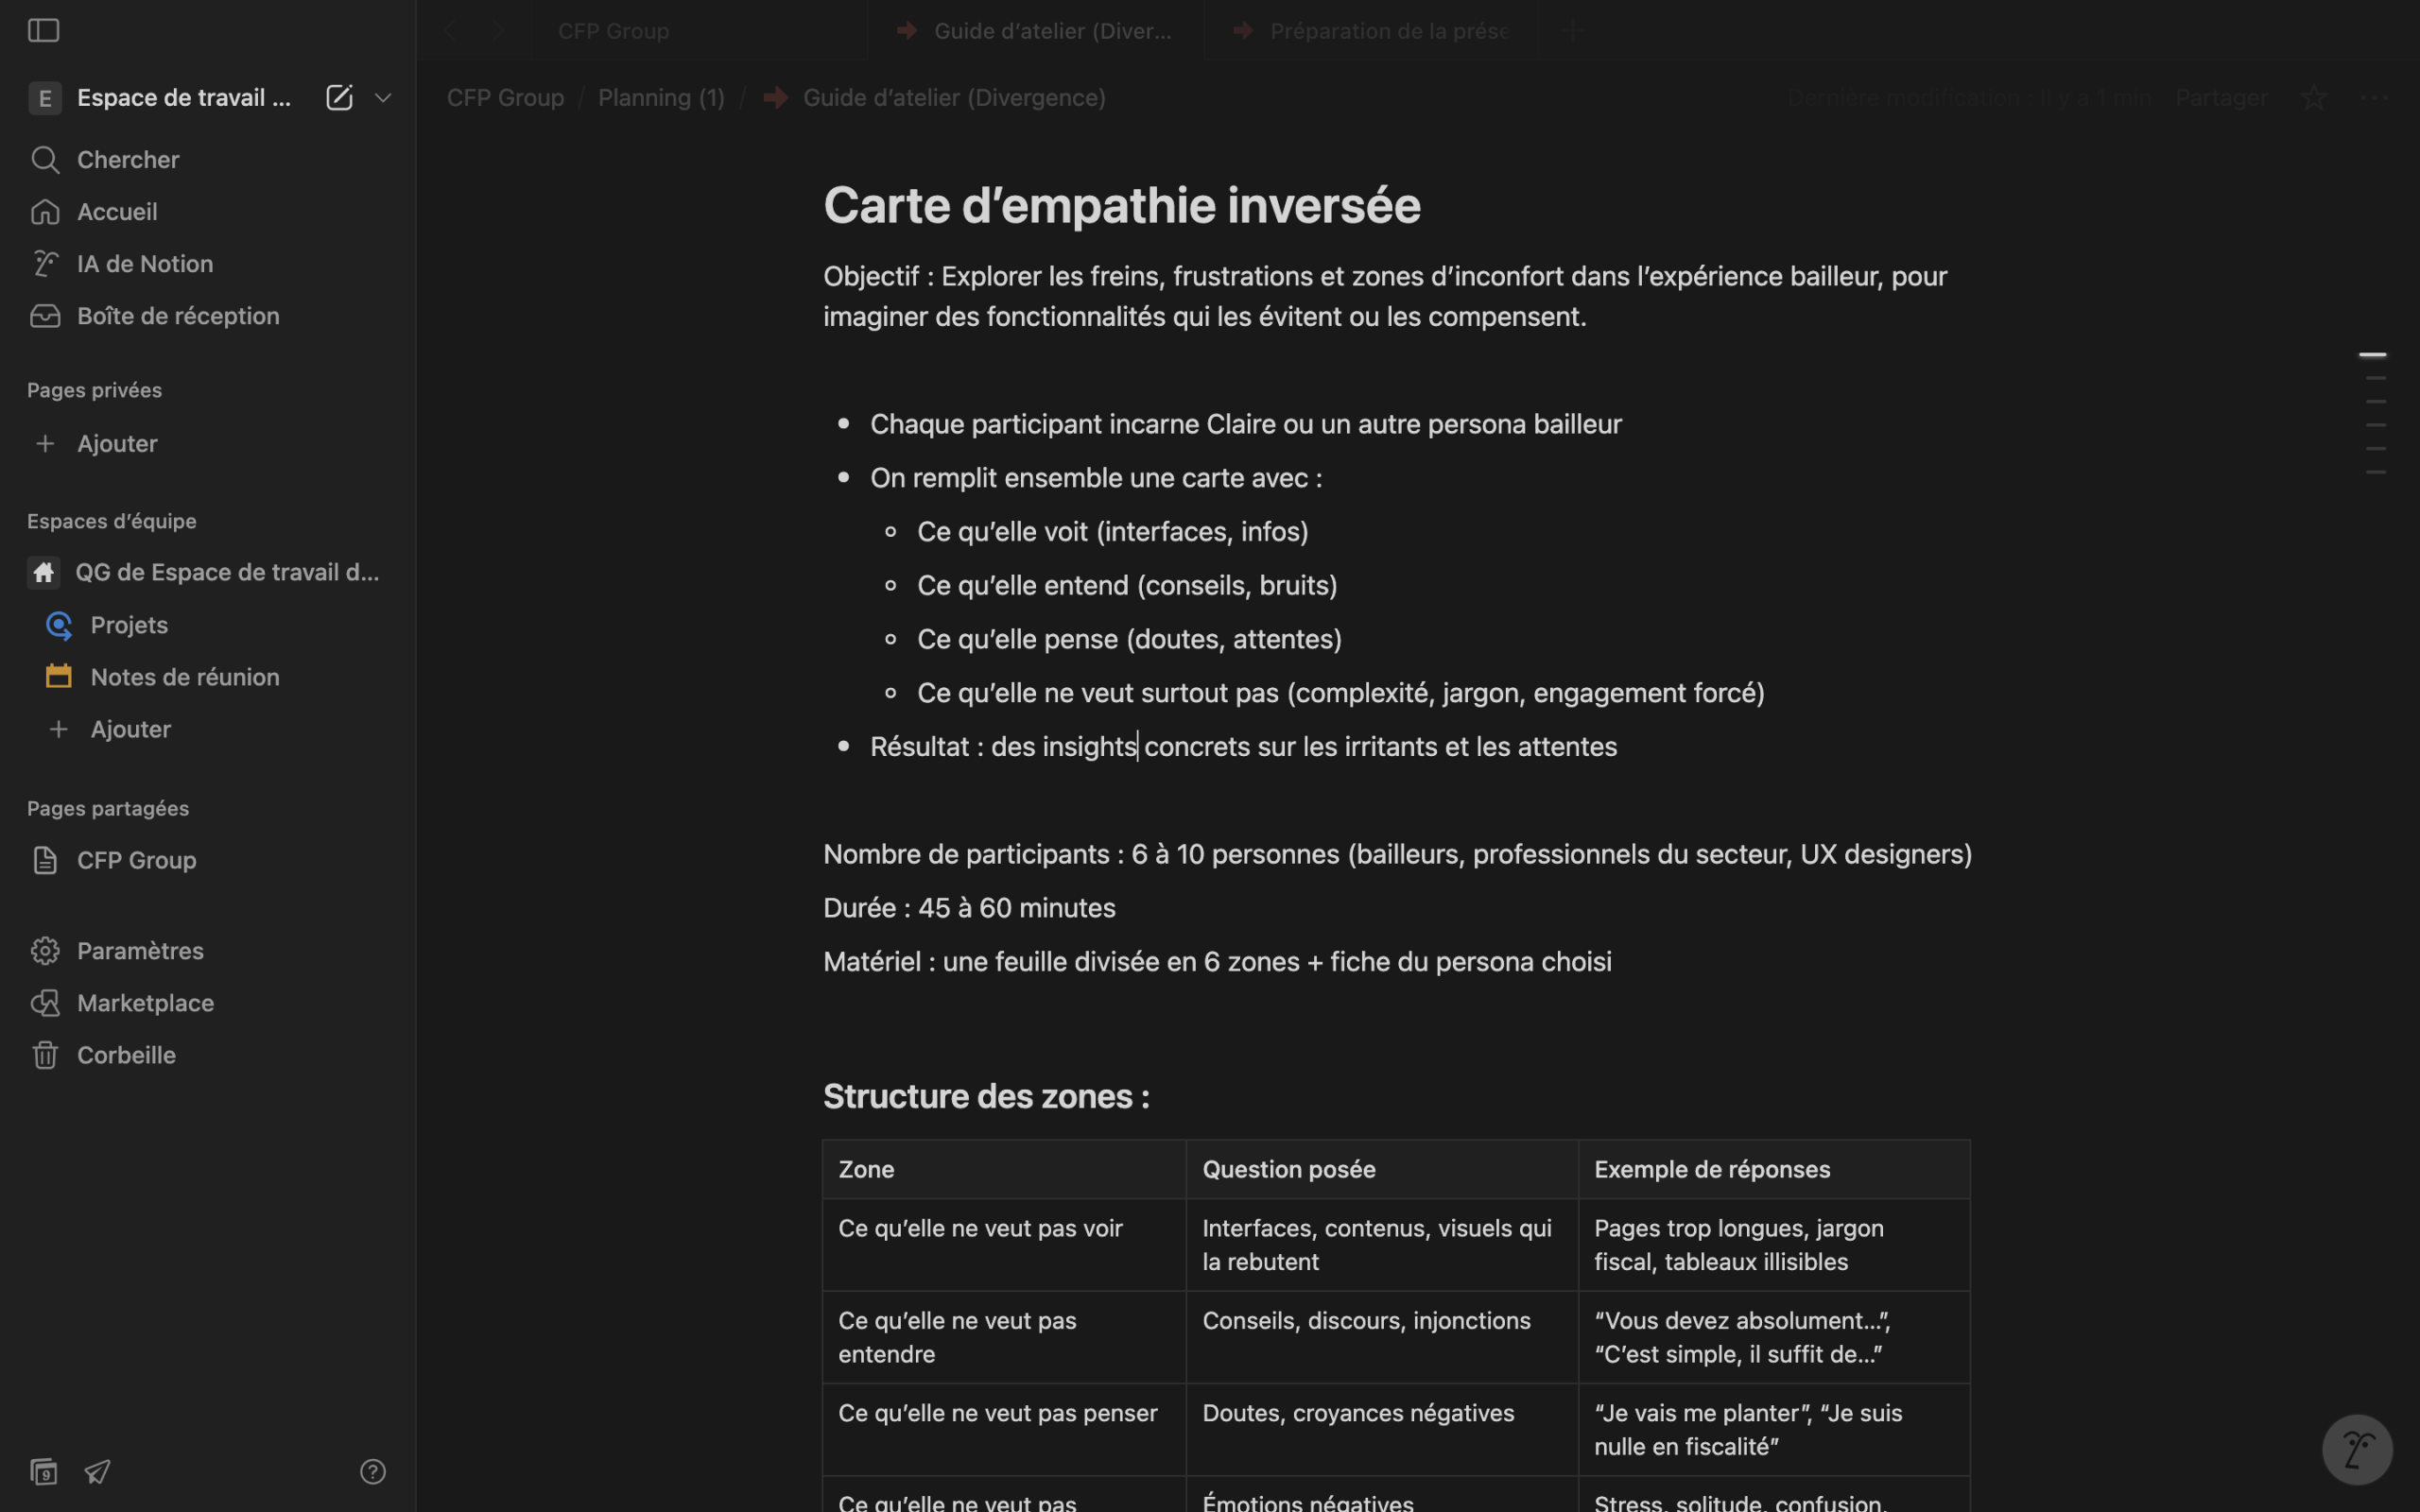Open the Marketplace
Screen dimensions: 2420x1512
pos(145,1003)
